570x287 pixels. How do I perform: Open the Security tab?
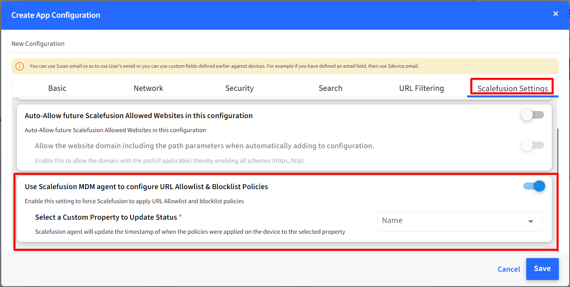coord(240,88)
